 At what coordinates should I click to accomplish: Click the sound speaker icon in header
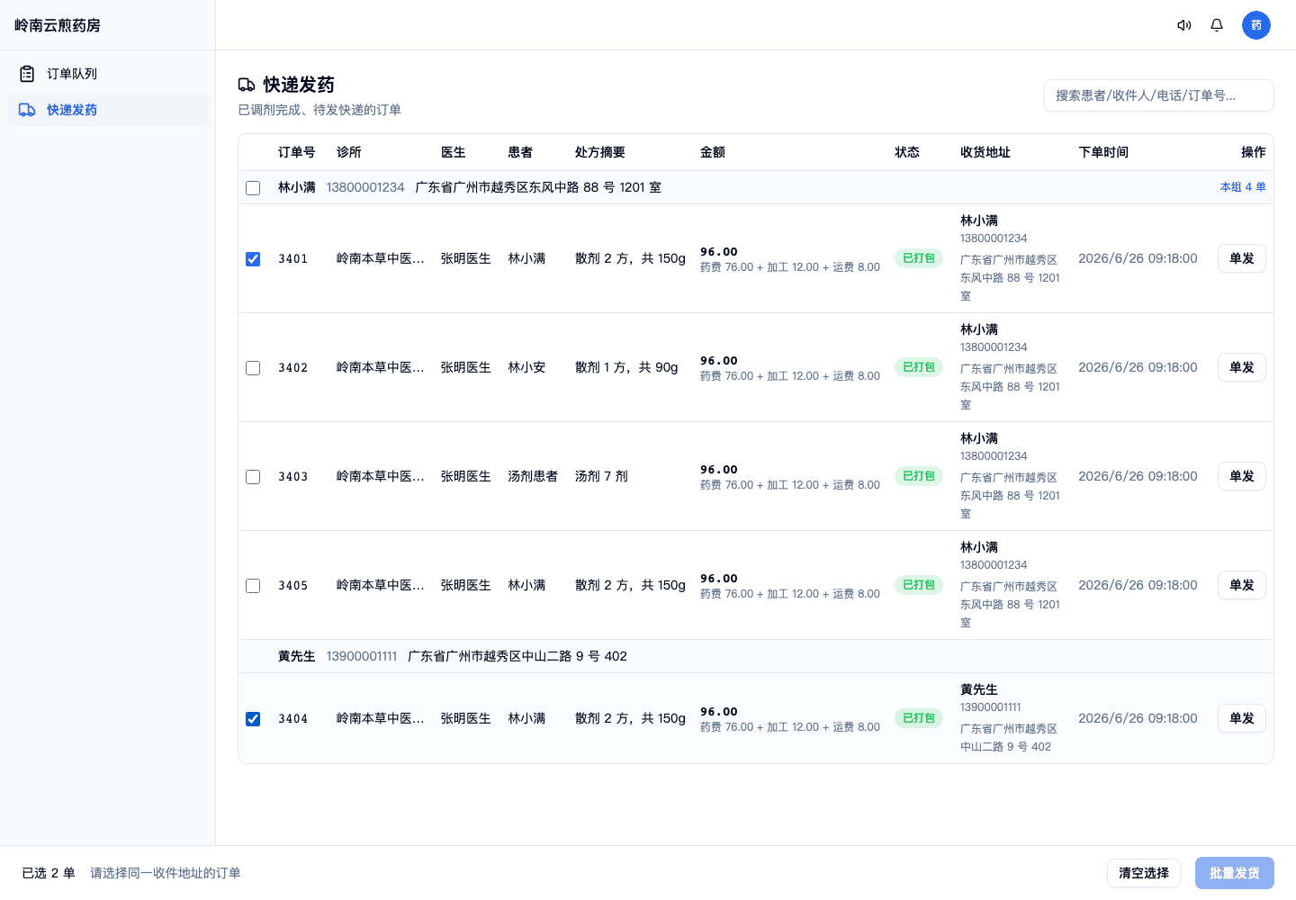[x=1184, y=25]
